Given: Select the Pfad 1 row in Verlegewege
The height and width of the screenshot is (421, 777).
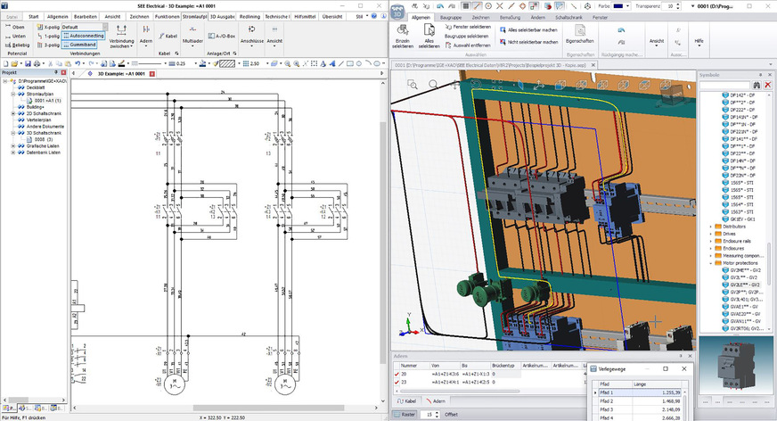Looking at the screenshot, I should pyautogui.click(x=606, y=392).
